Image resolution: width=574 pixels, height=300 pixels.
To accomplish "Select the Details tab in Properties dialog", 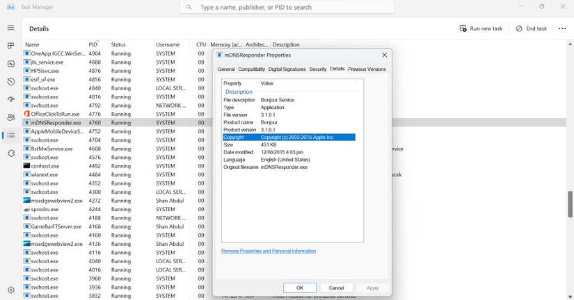I will coord(337,68).
